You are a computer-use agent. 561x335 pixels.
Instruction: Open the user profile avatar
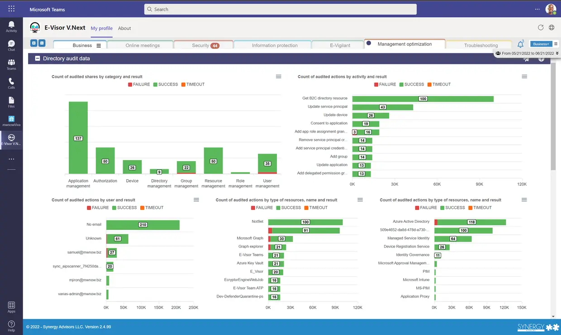click(x=550, y=9)
